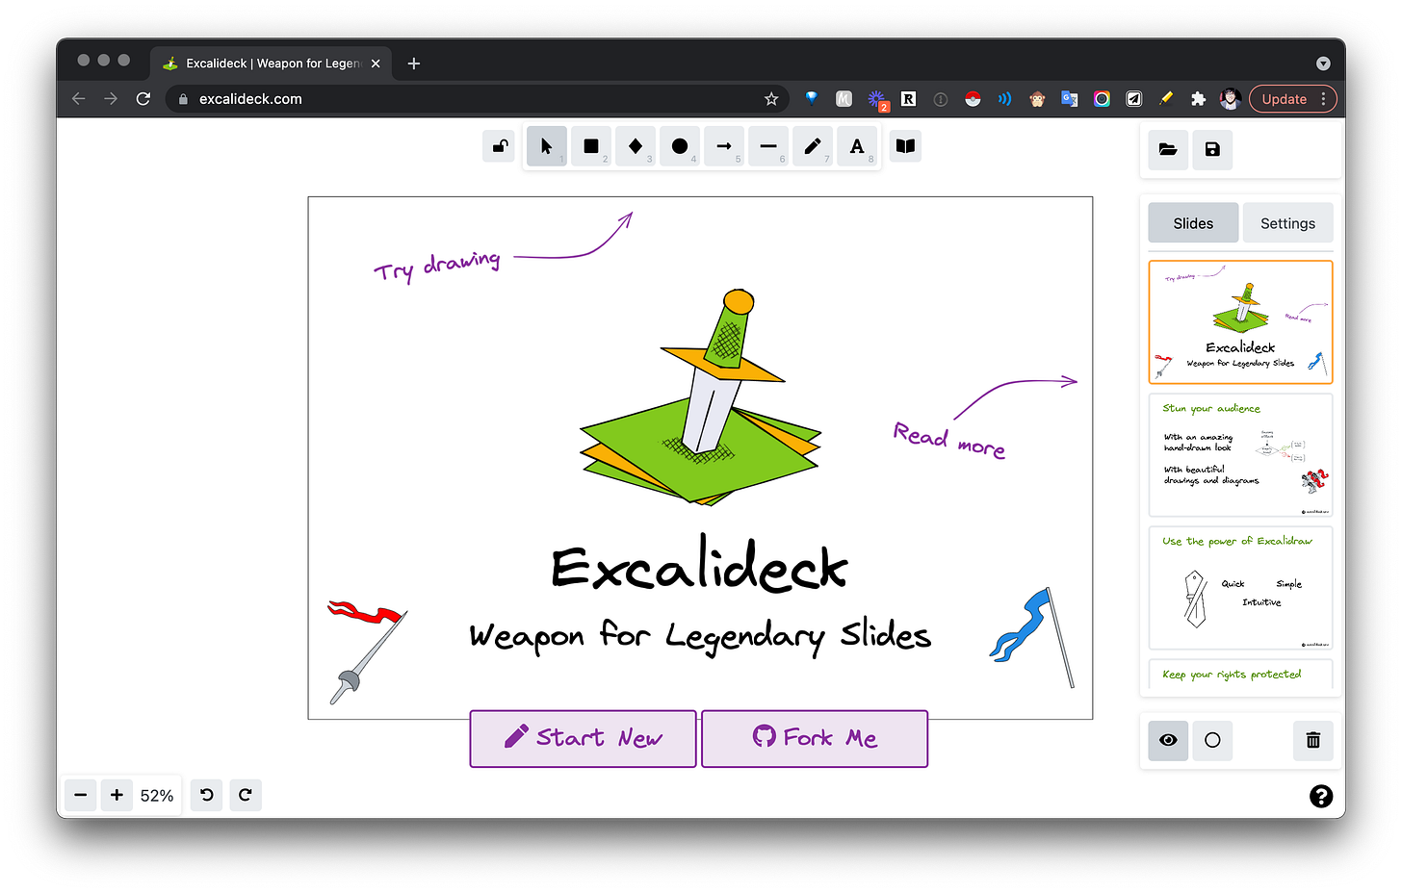Select 'Weapon for Legendary Slides' subtitle
1402x893 pixels.
pyautogui.click(x=700, y=636)
